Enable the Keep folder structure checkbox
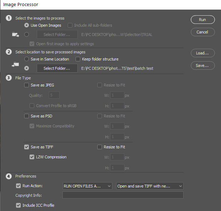Viewport: 221px width, 211px height. point(78,59)
